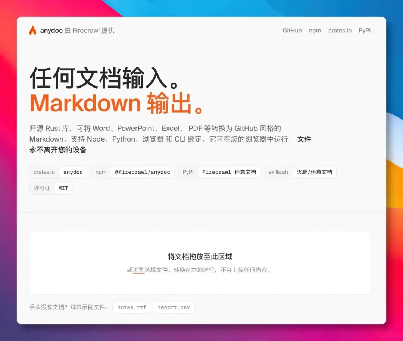Click the 由 Firecrawl 提供 text
This screenshot has width=403, height=341.
click(90, 31)
